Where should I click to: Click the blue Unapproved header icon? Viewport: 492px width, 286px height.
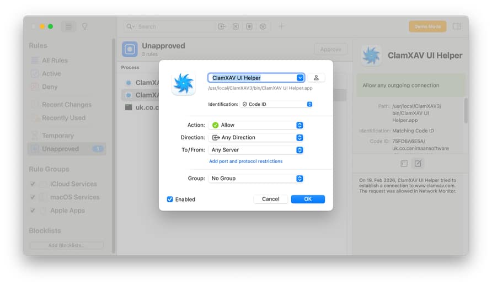tap(130, 49)
